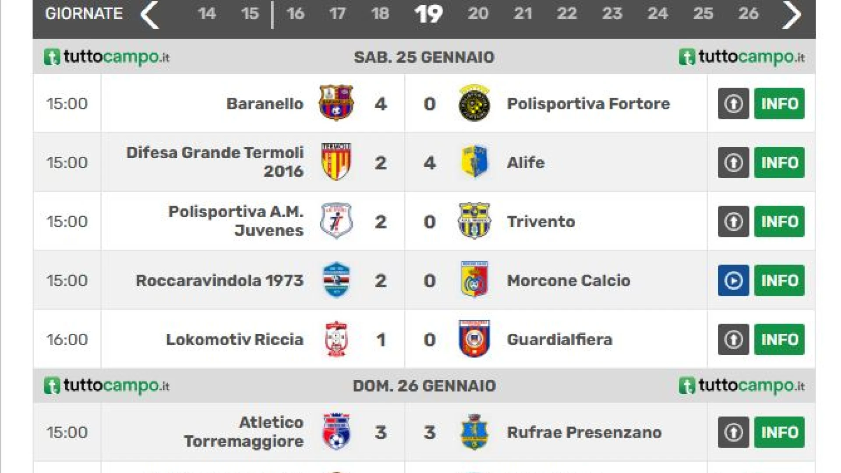This screenshot has width=841, height=473.
Task: Click the Trivento team crest
Action: (x=474, y=221)
